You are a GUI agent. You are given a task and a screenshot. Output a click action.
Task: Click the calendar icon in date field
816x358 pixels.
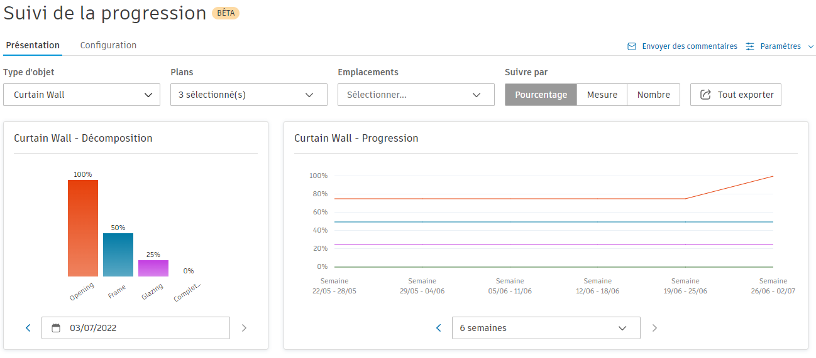[x=56, y=328]
